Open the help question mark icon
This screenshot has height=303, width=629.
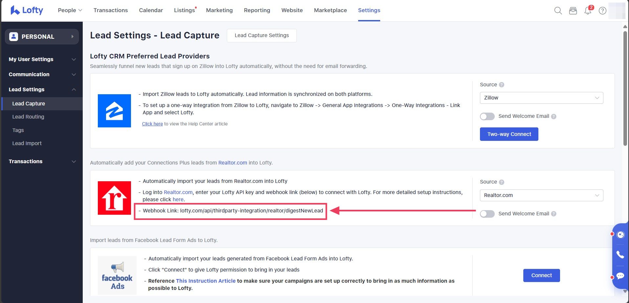click(x=602, y=11)
